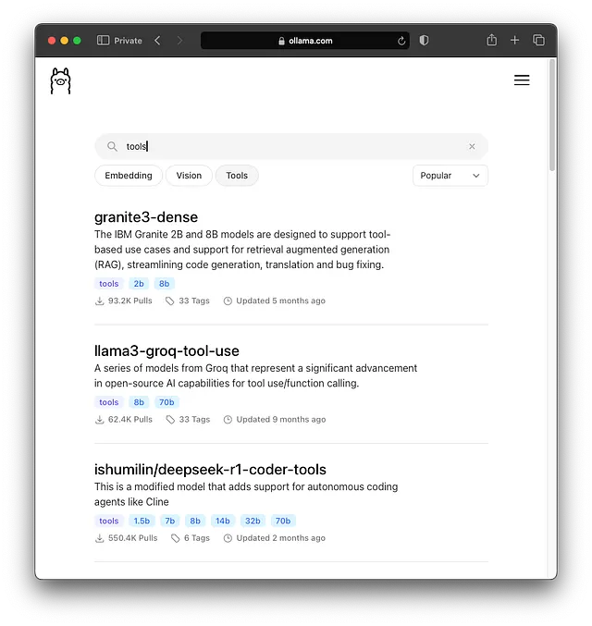
Task: Click the Safari sidebar toggle icon
Action: [x=103, y=41]
